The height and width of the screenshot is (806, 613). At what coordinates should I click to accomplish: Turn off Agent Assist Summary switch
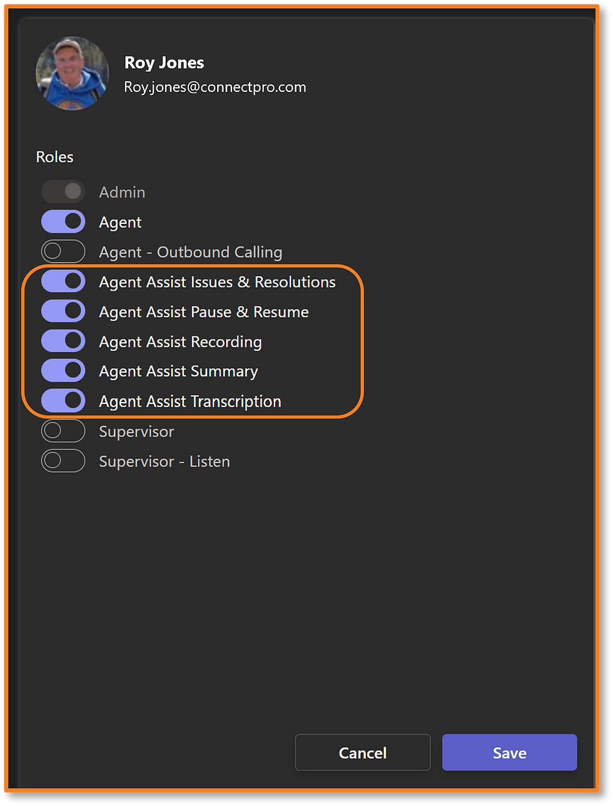[63, 371]
